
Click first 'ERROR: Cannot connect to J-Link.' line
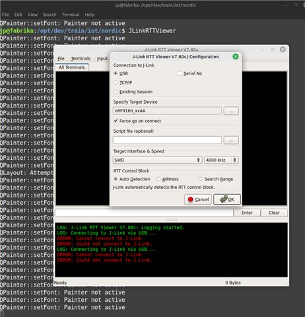pyautogui.click(x=100, y=238)
